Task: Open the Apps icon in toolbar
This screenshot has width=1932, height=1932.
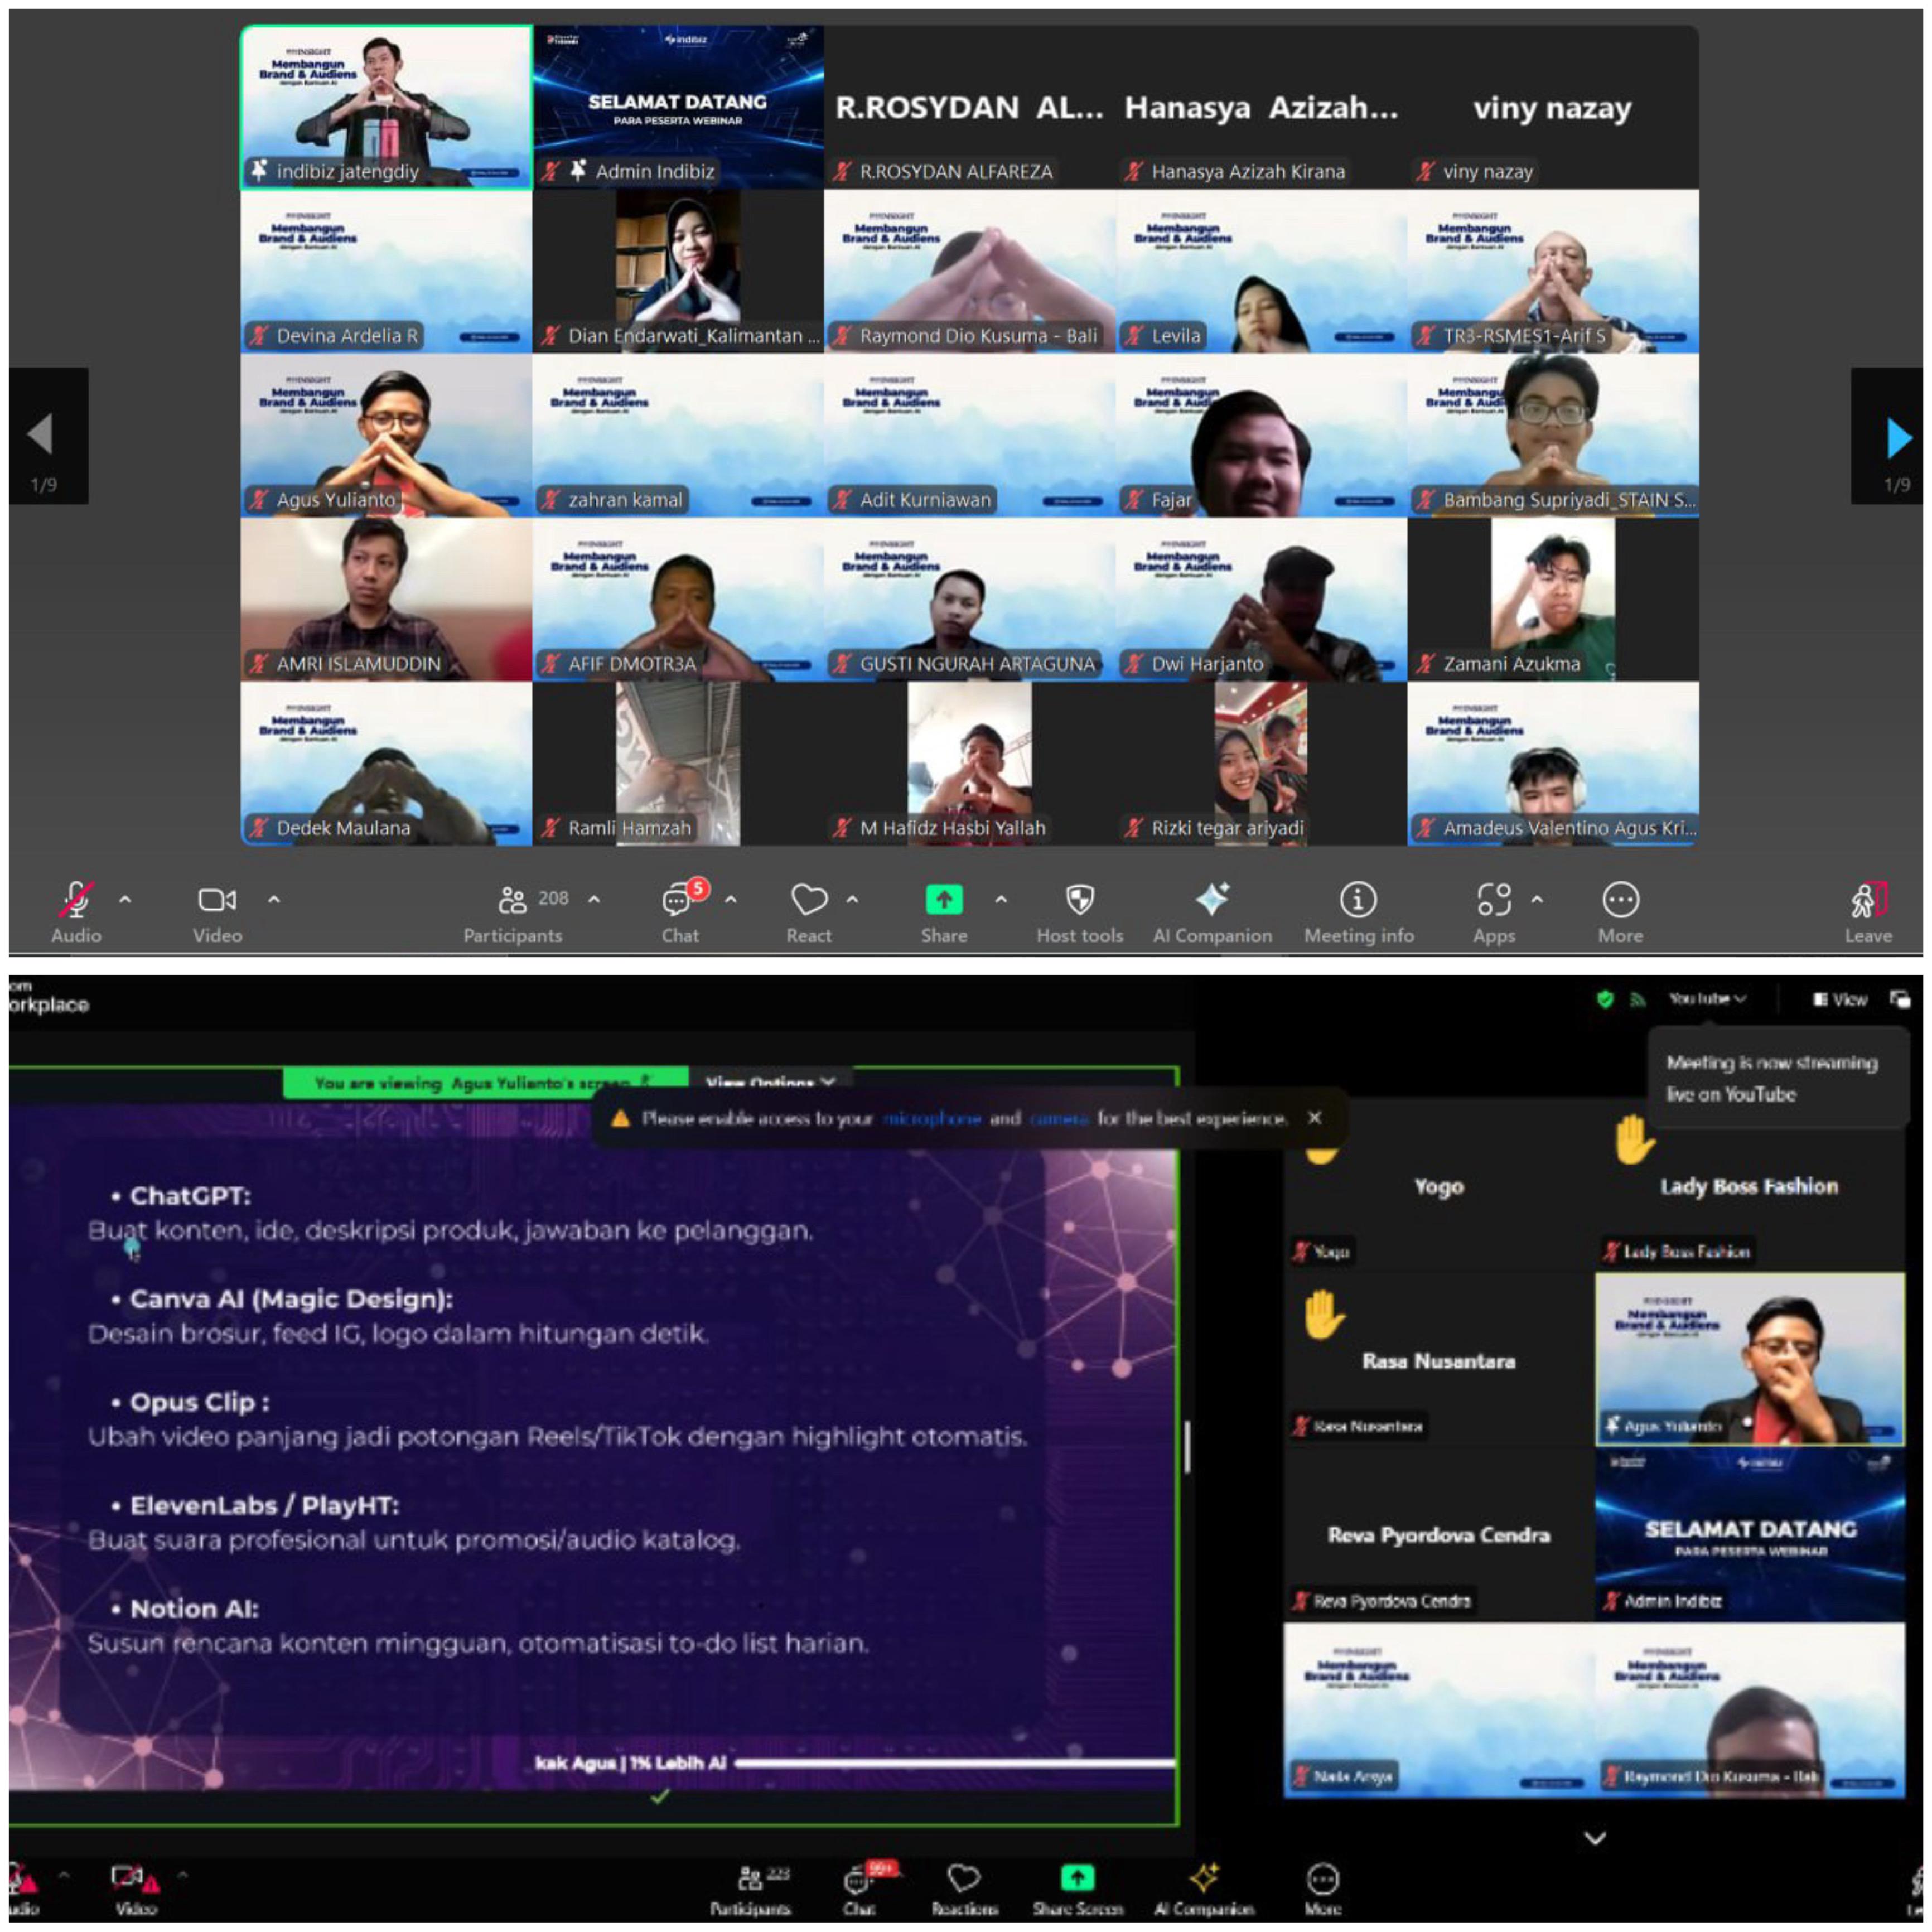Action: [x=1493, y=900]
